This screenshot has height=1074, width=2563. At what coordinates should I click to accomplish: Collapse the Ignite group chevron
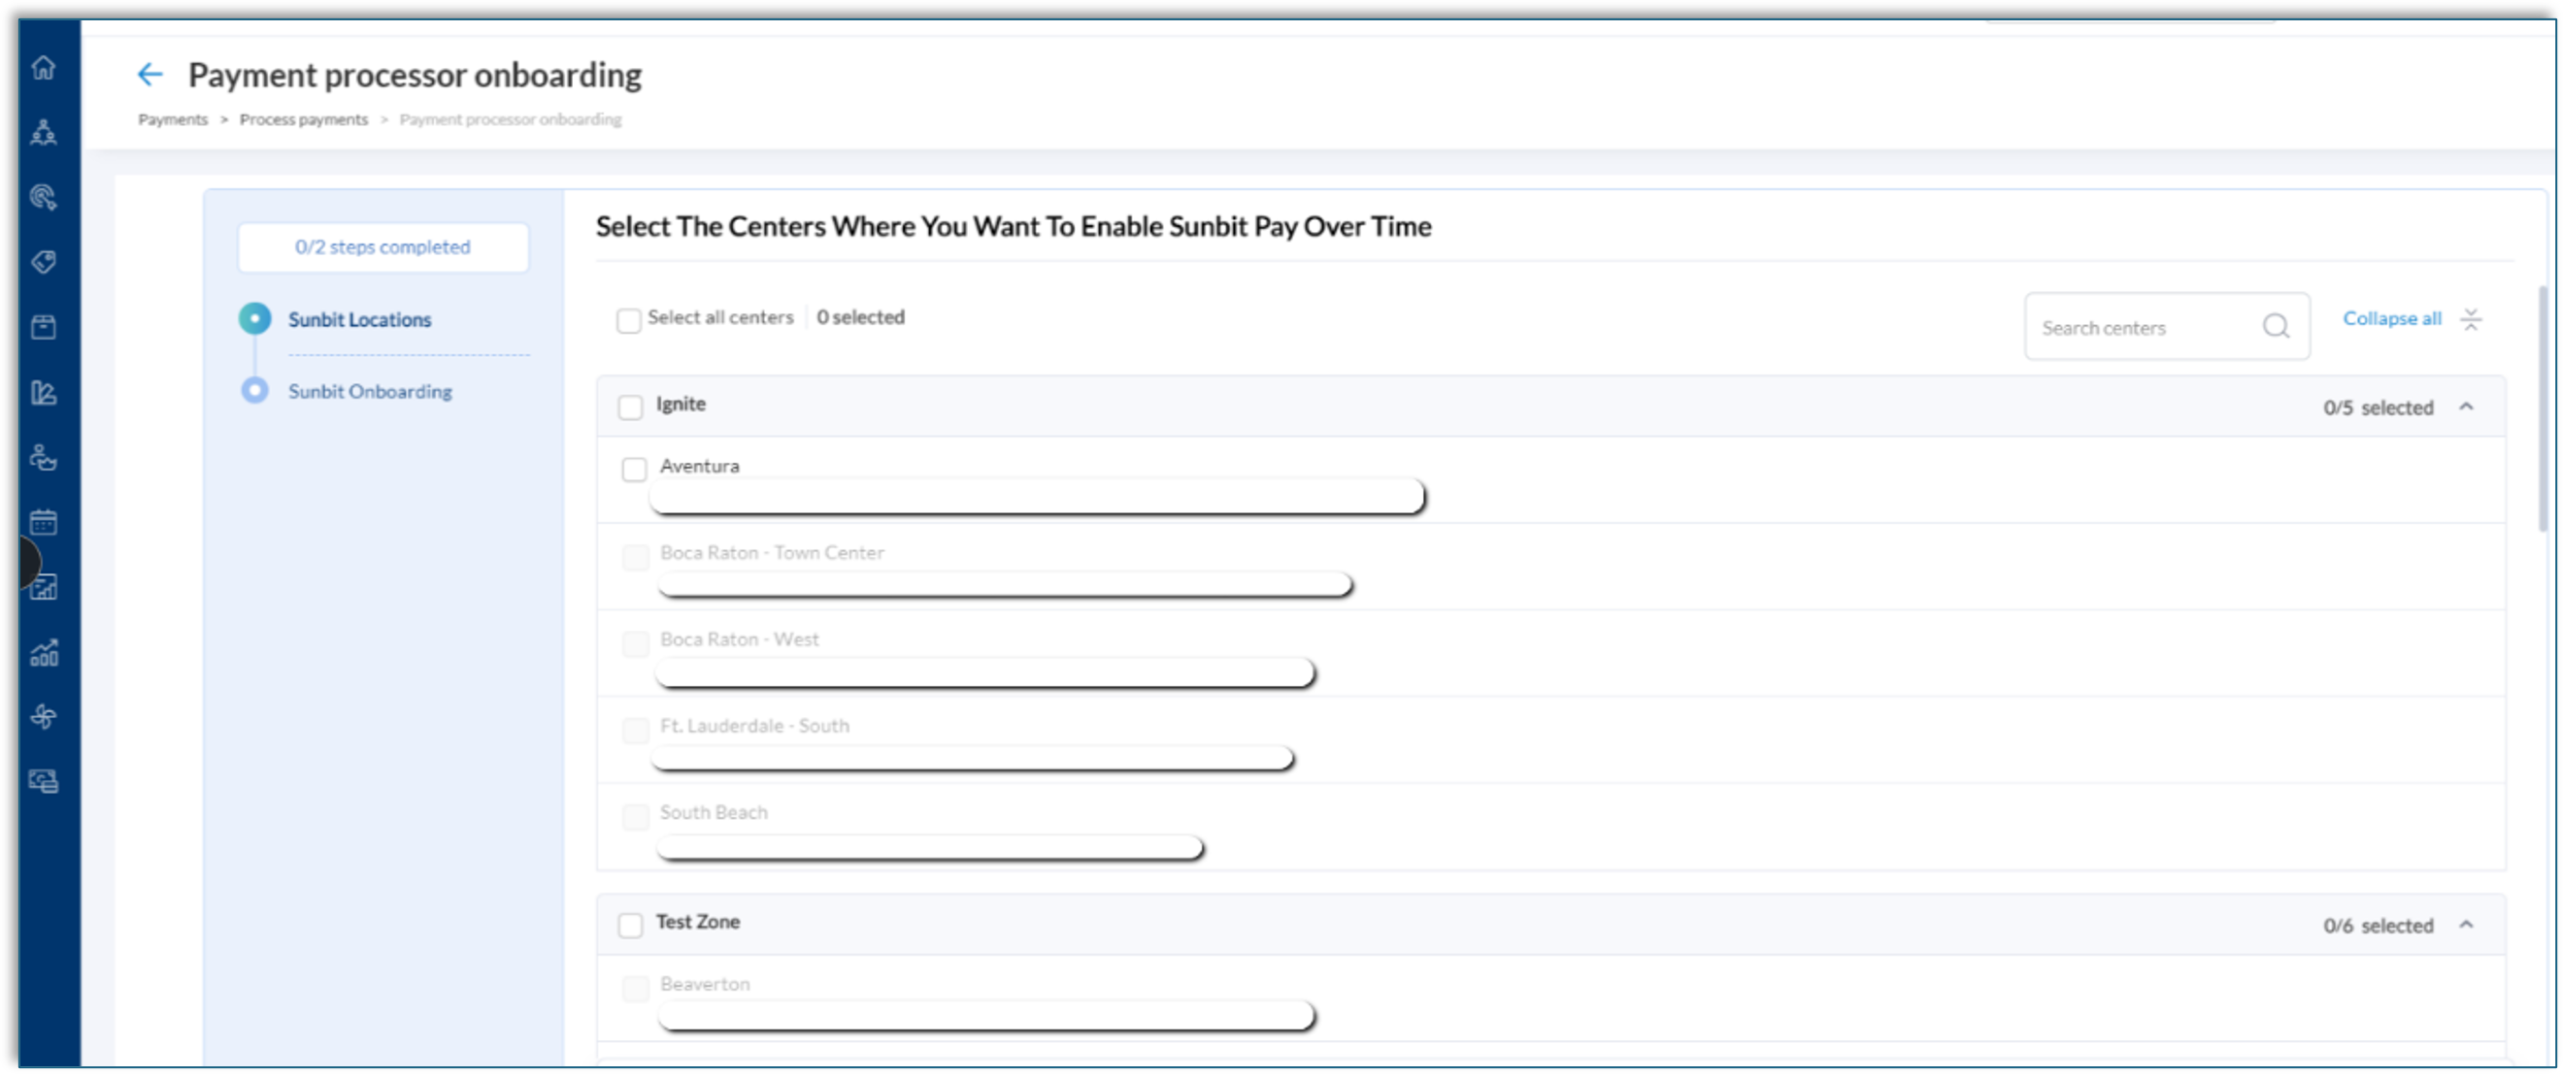point(2467,407)
